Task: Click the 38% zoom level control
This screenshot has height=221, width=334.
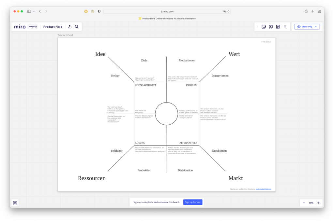Action: point(311,202)
